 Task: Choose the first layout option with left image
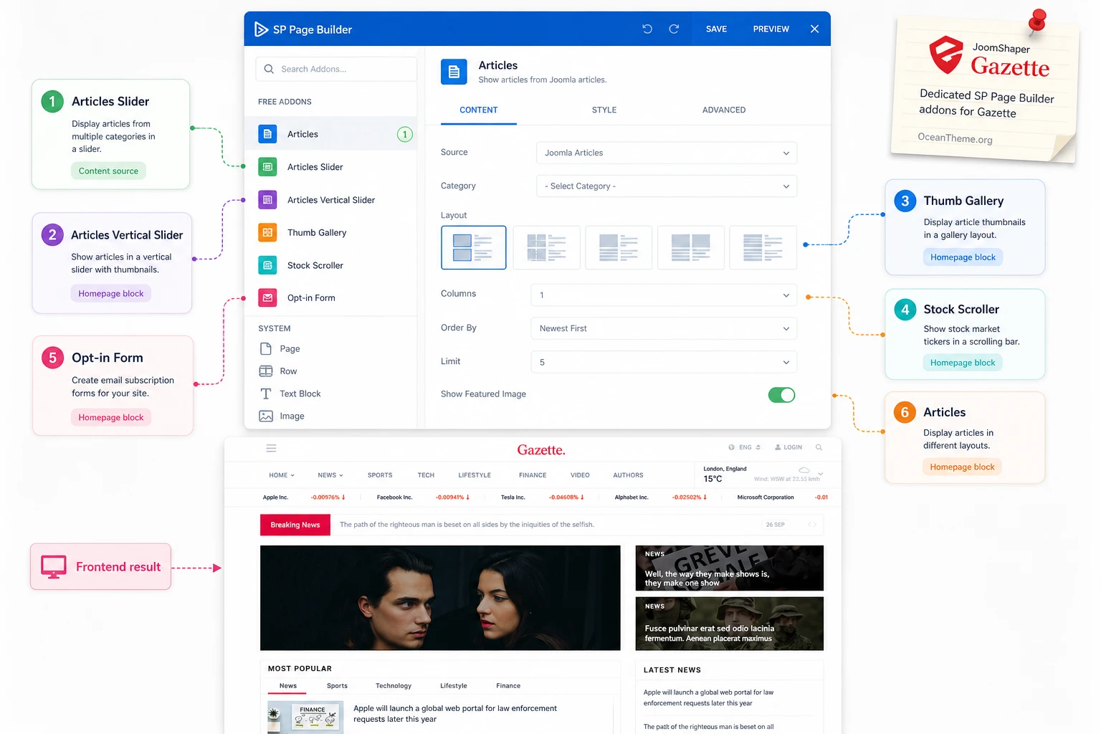click(474, 247)
